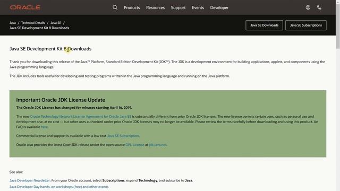Image resolution: width=340 pixels, height=191 pixels.
Task: Click 'Important Oracle JDK License Update' heading
Action: pos(61,100)
